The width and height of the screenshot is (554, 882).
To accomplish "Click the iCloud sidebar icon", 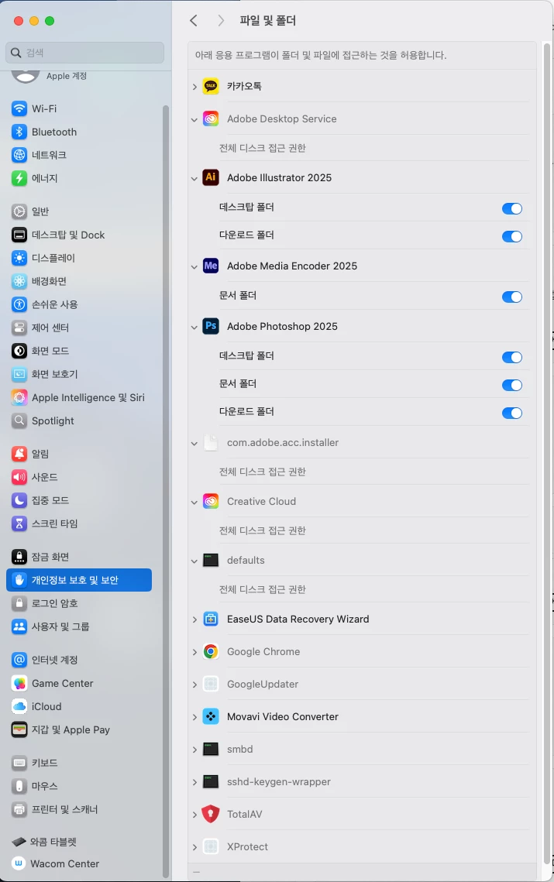I will click(19, 706).
